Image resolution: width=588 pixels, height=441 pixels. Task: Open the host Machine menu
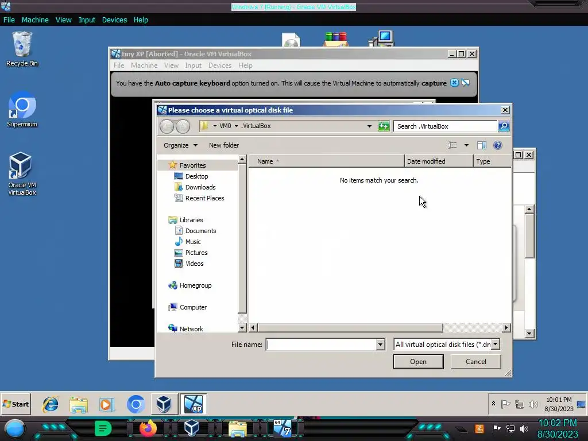35,20
